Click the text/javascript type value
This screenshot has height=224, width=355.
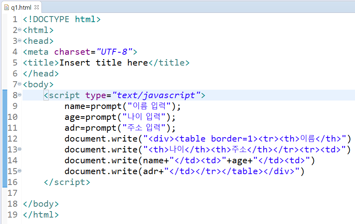pyautogui.click(x=157, y=95)
